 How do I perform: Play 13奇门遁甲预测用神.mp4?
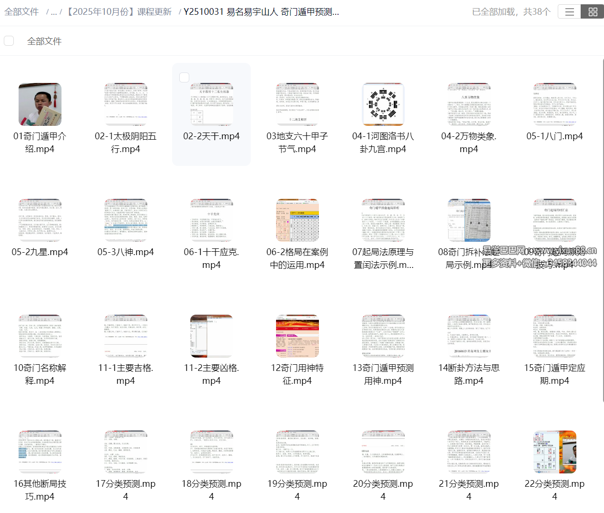383,336
